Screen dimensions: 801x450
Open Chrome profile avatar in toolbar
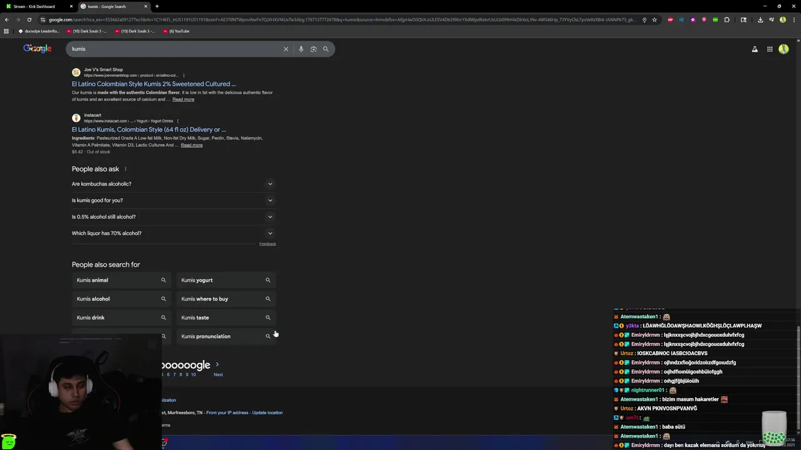click(x=783, y=19)
